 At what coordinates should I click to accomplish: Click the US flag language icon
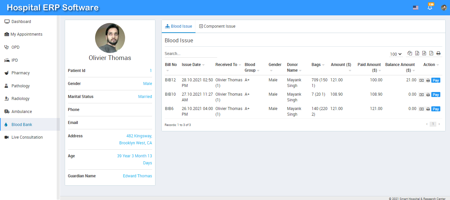tap(415, 8)
